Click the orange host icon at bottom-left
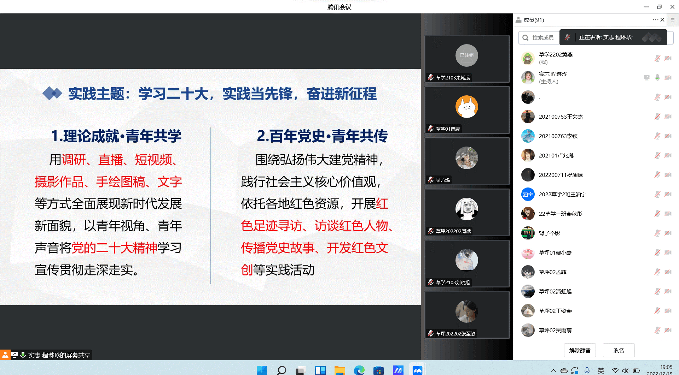 tap(5, 355)
